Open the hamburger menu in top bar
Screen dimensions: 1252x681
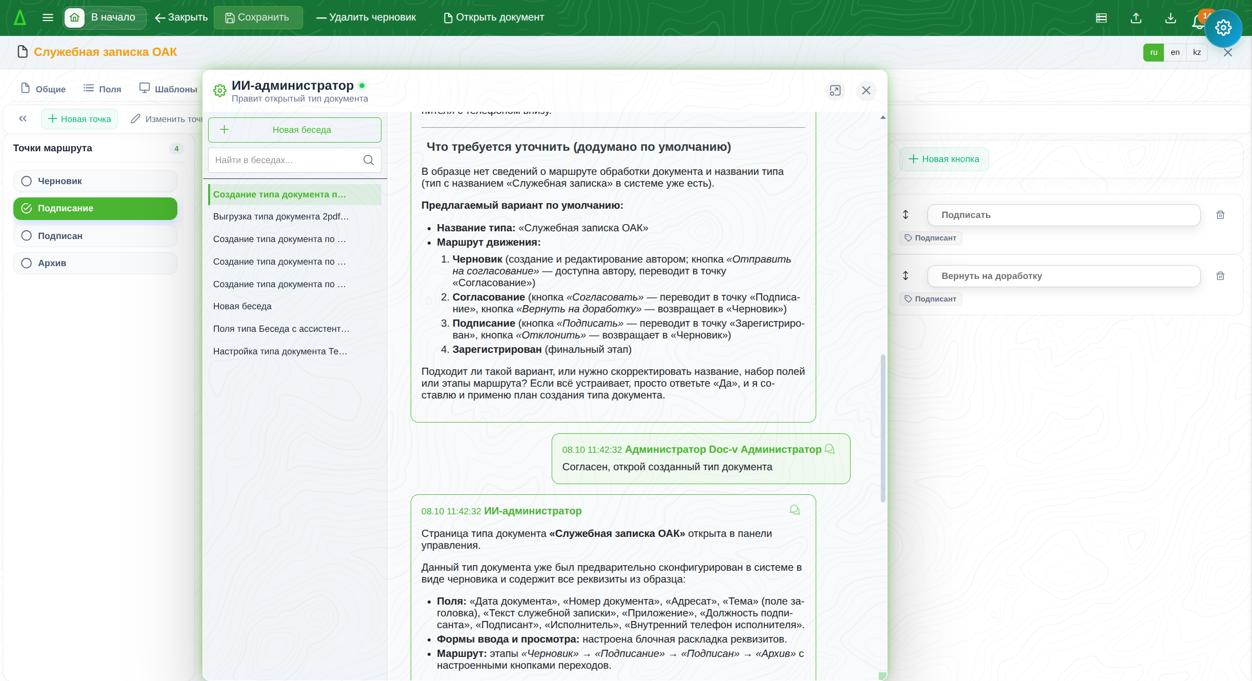[x=48, y=17]
